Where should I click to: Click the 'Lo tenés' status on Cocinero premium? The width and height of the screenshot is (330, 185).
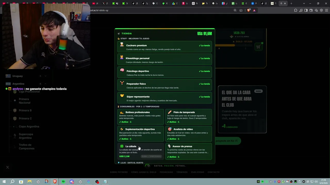point(204,45)
